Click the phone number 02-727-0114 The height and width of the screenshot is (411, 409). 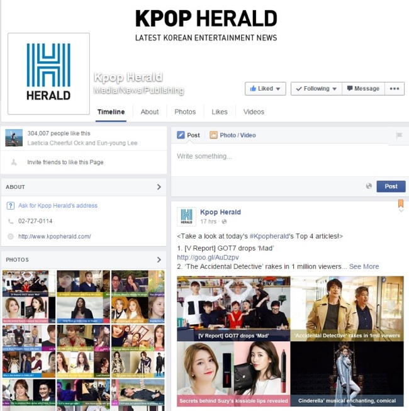click(35, 221)
